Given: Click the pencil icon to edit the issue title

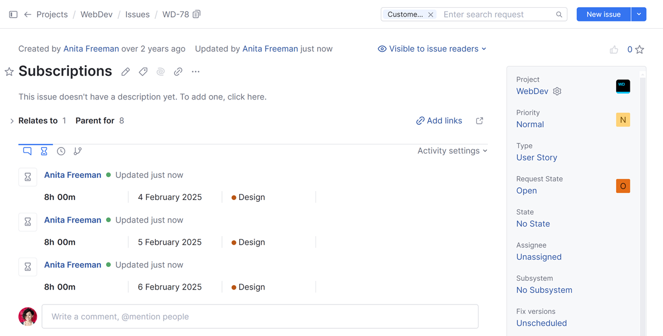Looking at the screenshot, I should point(125,71).
